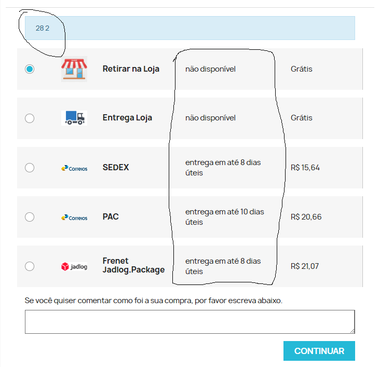This screenshot has width=379, height=367.
Task: Click the Entrega Loja label
Action: (127, 118)
